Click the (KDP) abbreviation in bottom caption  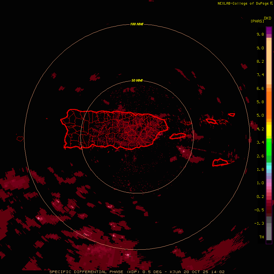tap(133, 272)
